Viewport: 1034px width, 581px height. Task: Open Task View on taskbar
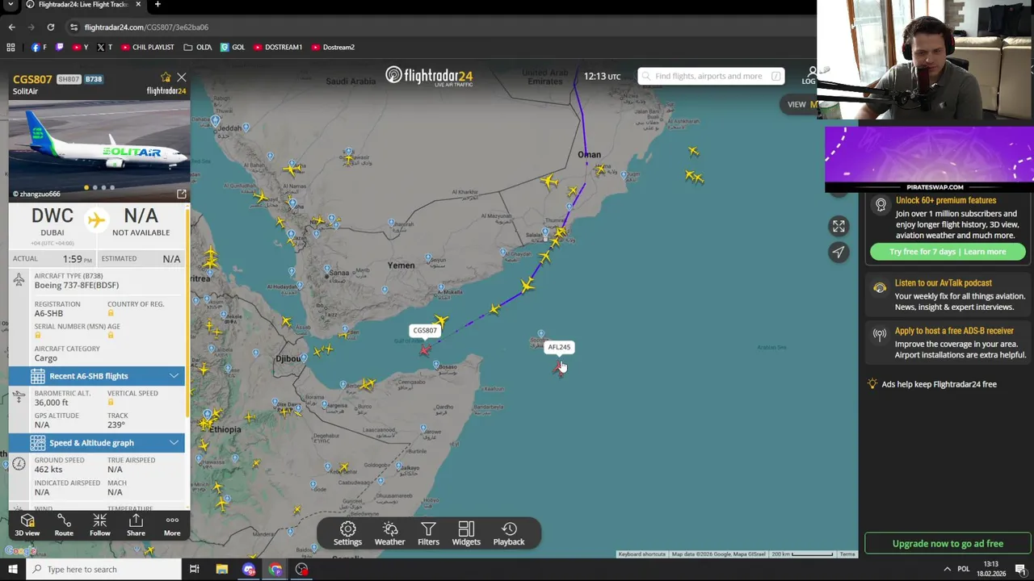point(194,569)
